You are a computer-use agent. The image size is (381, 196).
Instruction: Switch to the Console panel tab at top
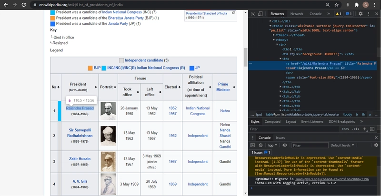315,14
